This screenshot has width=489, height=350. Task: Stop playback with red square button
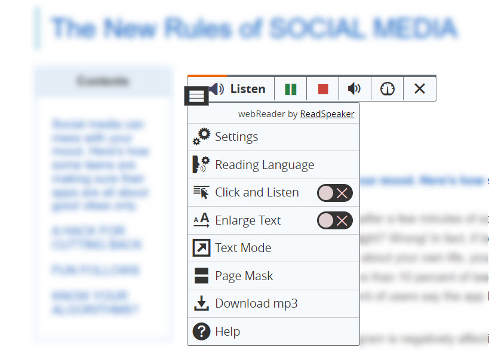pyautogui.click(x=323, y=89)
